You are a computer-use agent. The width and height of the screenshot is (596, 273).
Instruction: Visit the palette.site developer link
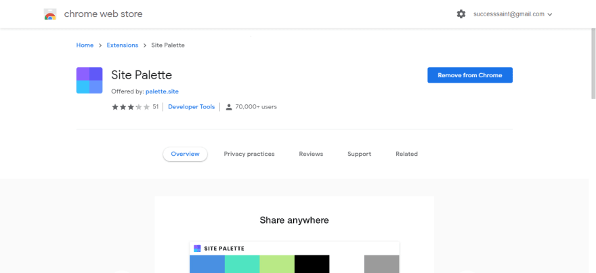tap(162, 91)
